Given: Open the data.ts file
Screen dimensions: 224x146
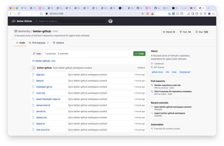Looking at the screenshot, I should tap(40, 81).
